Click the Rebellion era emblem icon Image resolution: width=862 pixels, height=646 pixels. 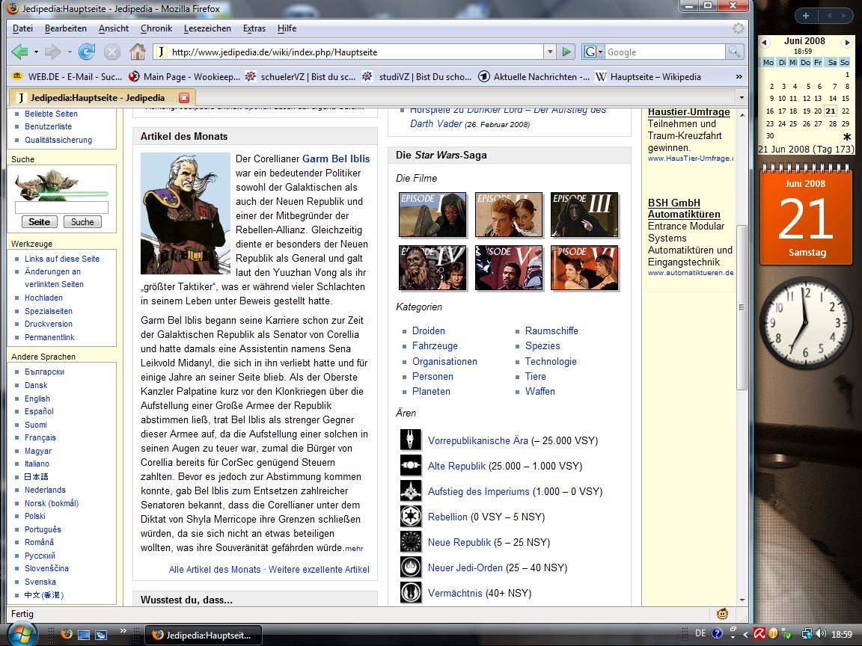(x=411, y=517)
